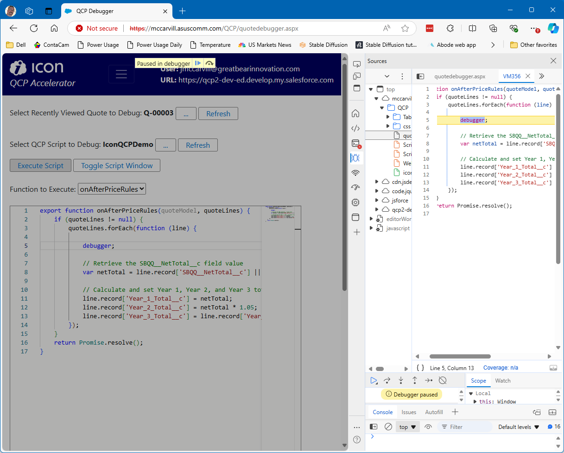Viewport: 564px width, 453px height.
Task: Open navigator pages chevron dropdown
Action: click(x=387, y=76)
